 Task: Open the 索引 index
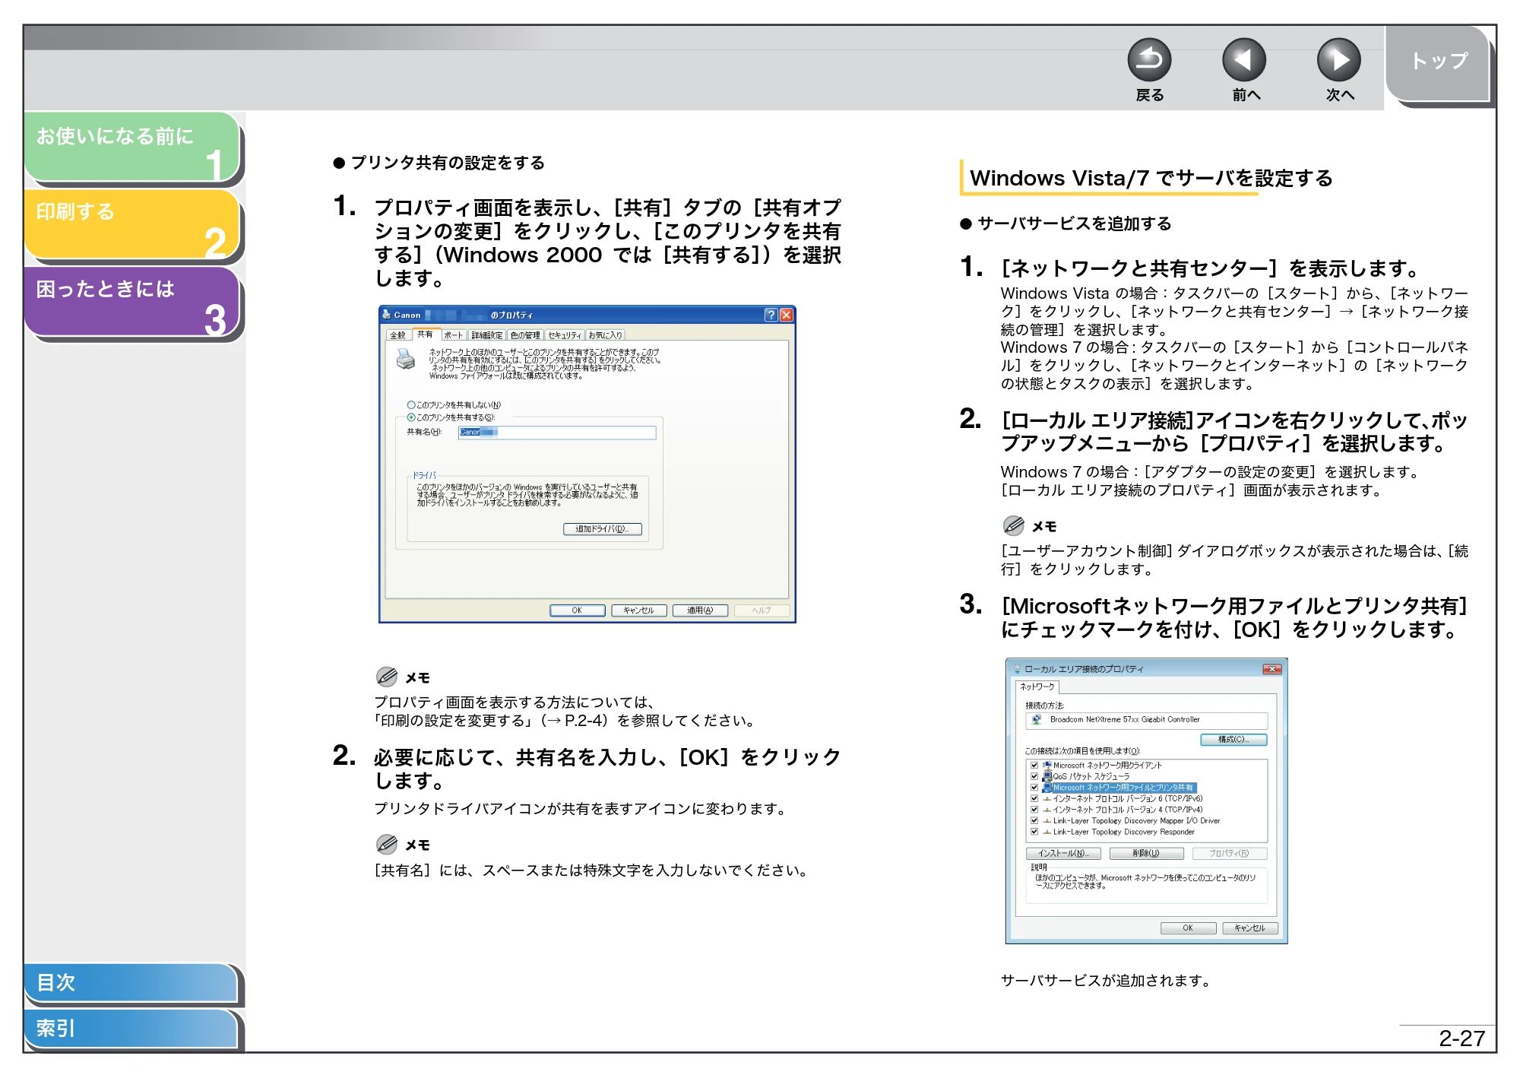(x=131, y=1028)
